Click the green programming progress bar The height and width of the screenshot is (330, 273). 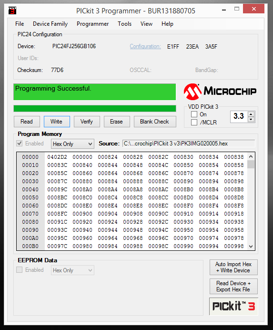[x=95, y=108]
